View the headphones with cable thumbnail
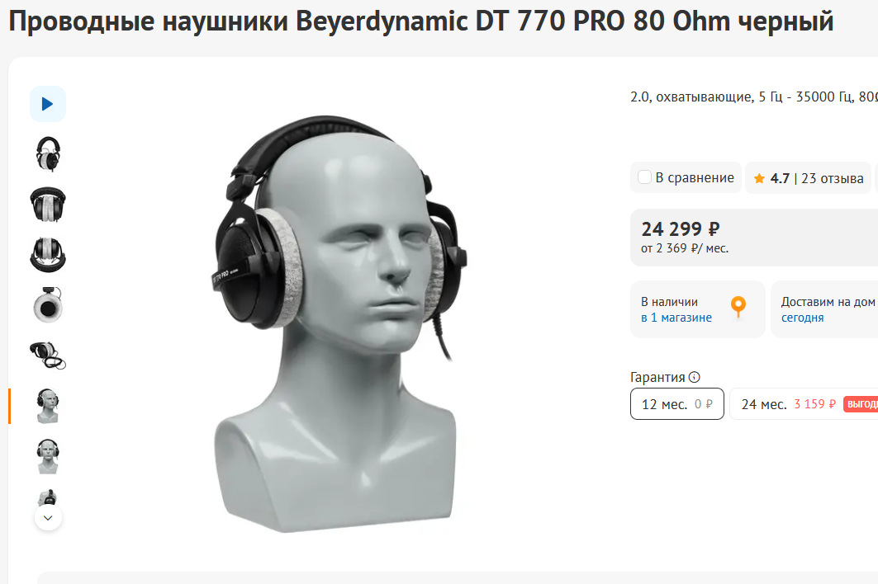The width and height of the screenshot is (878, 584). click(x=48, y=356)
